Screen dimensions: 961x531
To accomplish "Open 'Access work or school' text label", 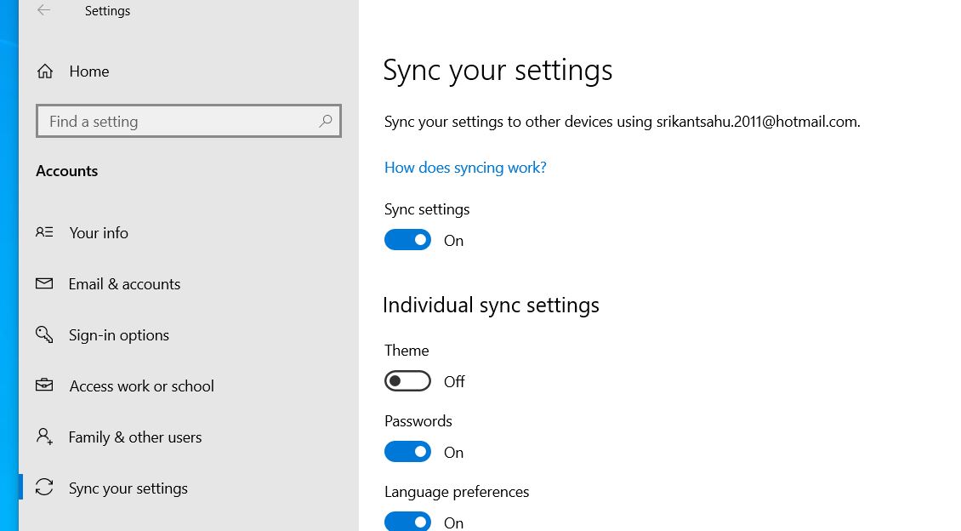I will (x=141, y=385).
